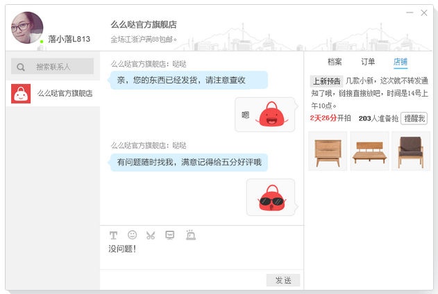Viewport: 438px width, 294px height.
Task: Click the 发送 send button
Action: (x=283, y=280)
